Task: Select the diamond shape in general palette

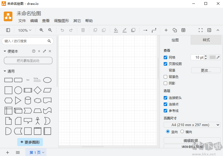Action: coord(38,90)
